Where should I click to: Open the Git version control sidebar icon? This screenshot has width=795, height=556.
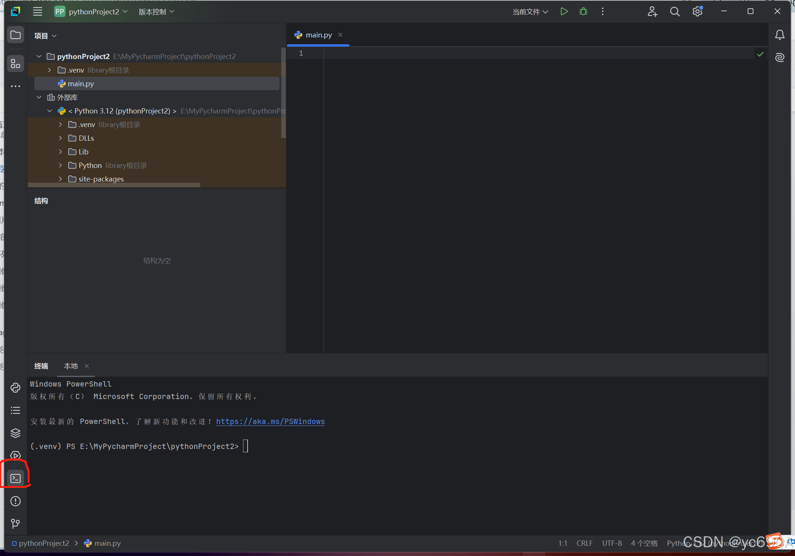(16, 524)
